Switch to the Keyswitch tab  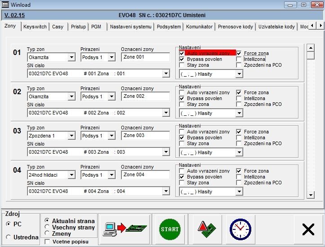point(35,27)
